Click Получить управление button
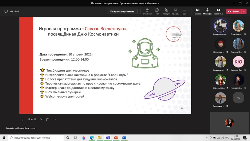Screen dimensions: 250x141 (x=122, y=12)
